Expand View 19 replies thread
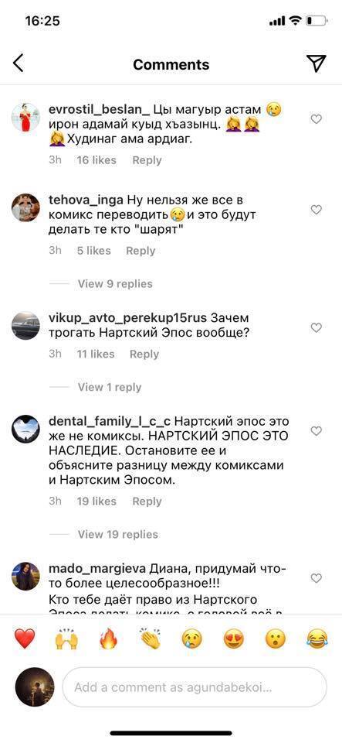The image size is (342, 743). (x=118, y=535)
